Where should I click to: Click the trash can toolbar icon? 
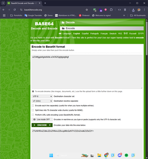coord(125,10)
